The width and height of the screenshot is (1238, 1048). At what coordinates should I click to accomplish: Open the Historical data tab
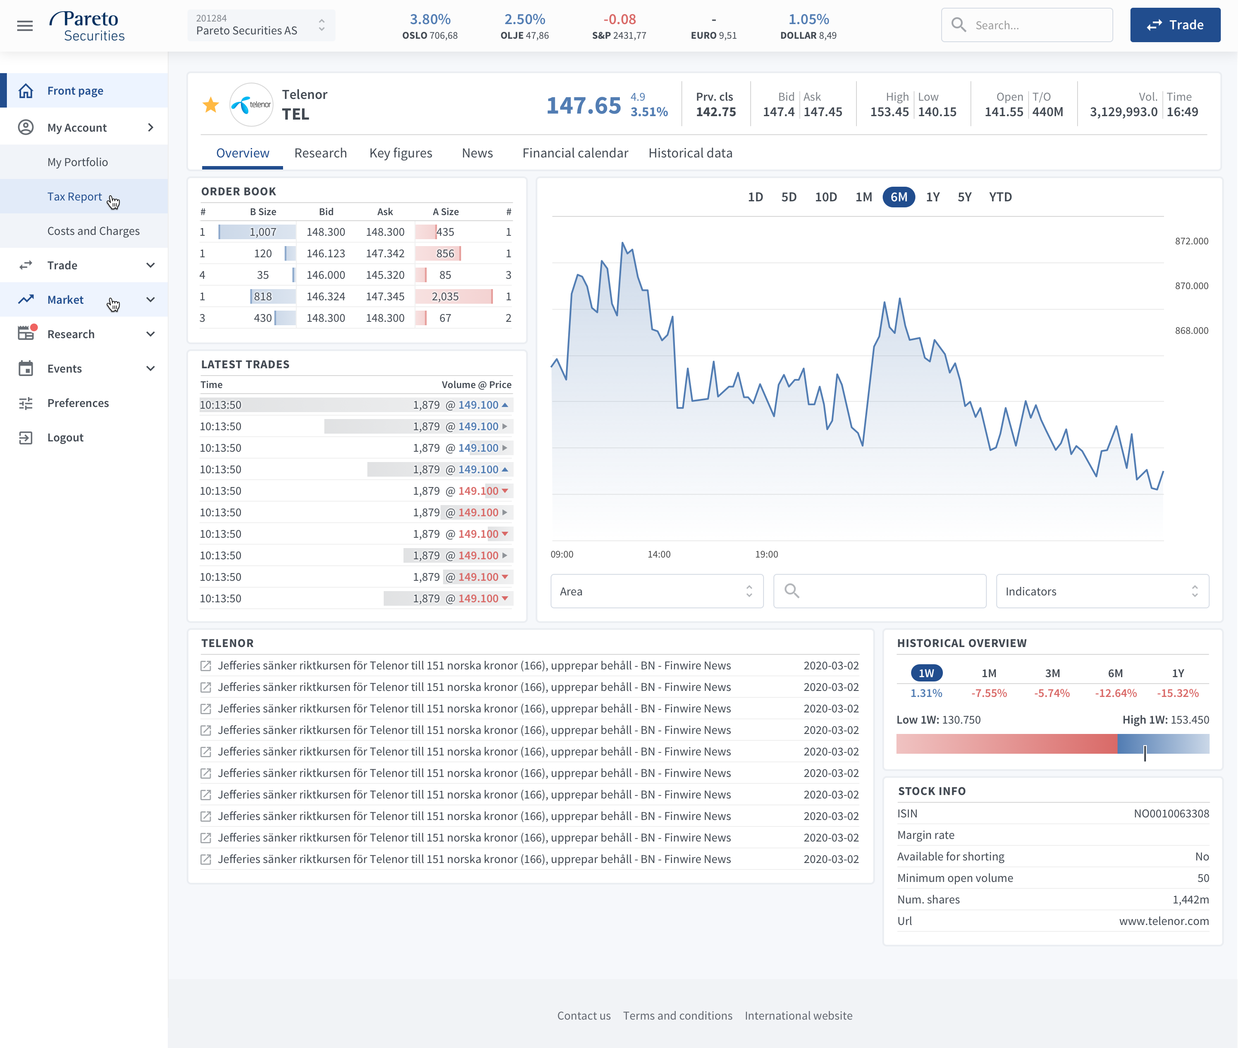tap(690, 153)
